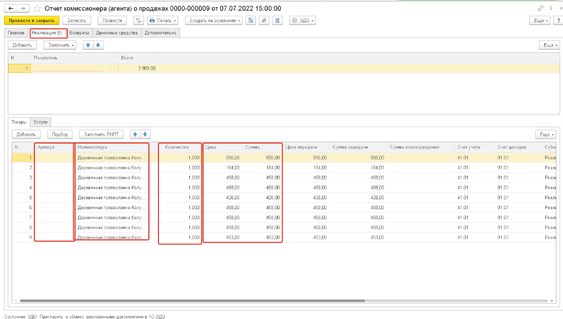This screenshot has width=563, height=319.
Task: Open the Заполнить dropdown
Action: tap(60, 45)
